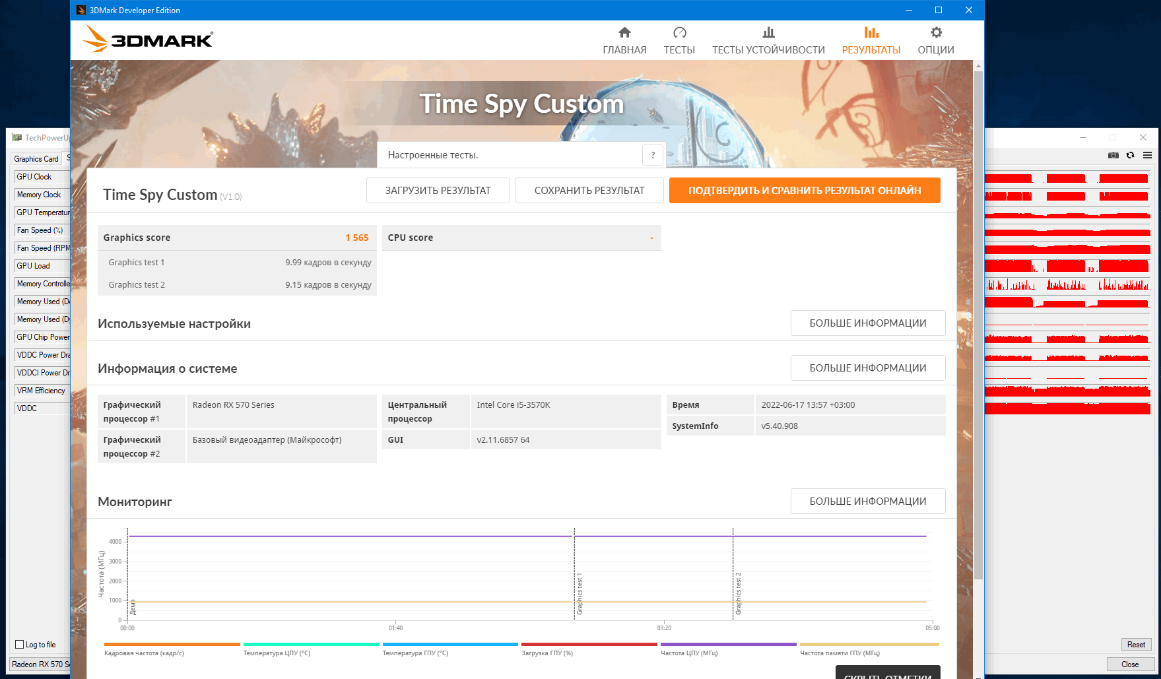Screen dimensions: 1161x679
Task: Open БОЛЬШЕ ИНФОРМАЦИИ for Информация о системе
Action: pyautogui.click(x=868, y=368)
